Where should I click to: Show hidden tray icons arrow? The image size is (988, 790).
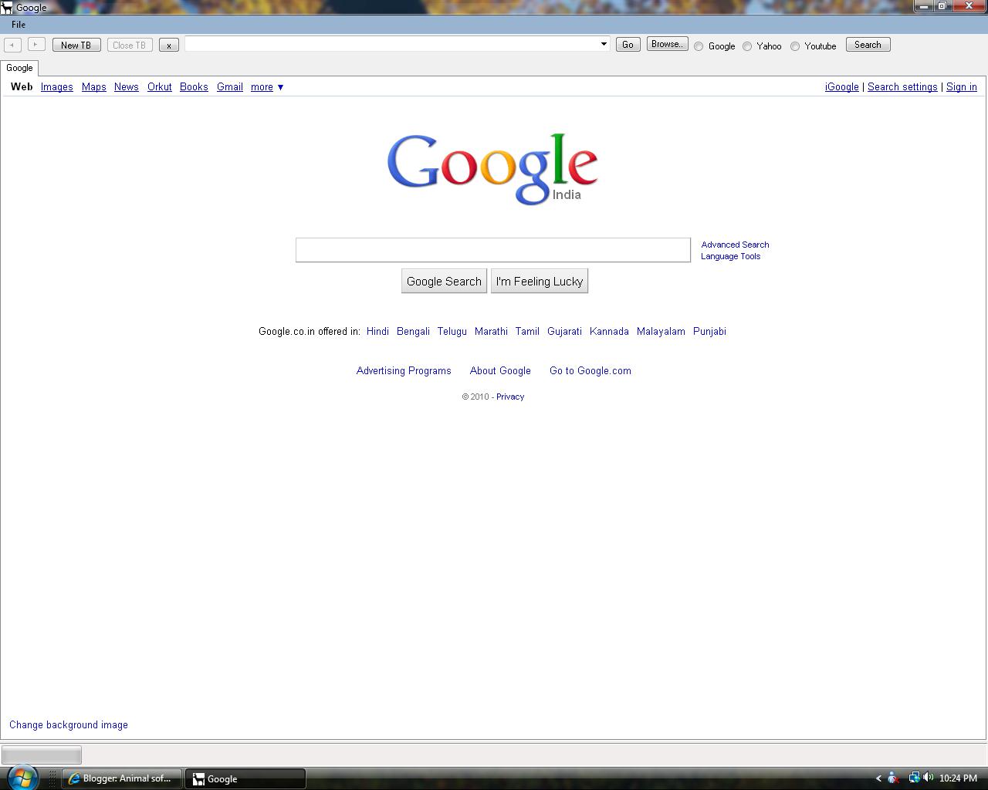[x=878, y=778]
